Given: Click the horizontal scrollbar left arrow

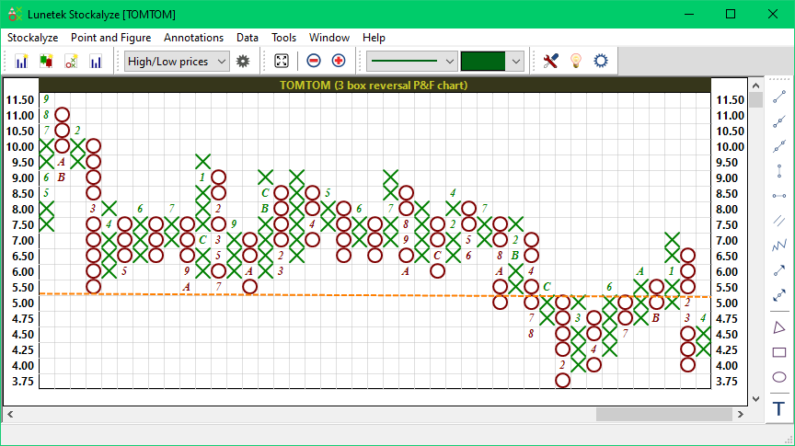Looking at the screenshot, I should pos(10,414).
